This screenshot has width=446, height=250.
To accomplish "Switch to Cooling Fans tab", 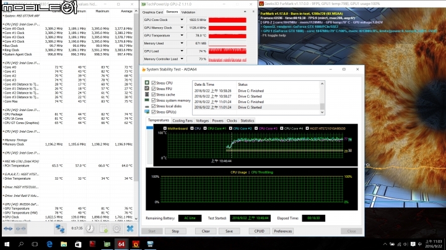I will coord(183,120).
